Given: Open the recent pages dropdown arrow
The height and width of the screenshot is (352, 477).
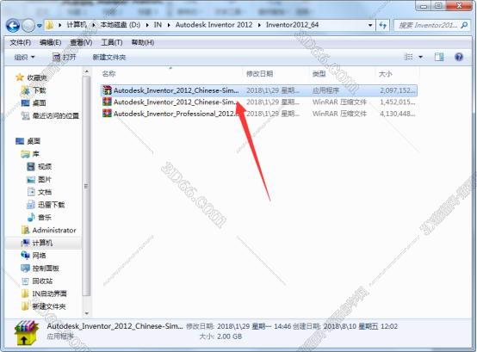Looking at the screenshot, I should (x=39, y=26).
